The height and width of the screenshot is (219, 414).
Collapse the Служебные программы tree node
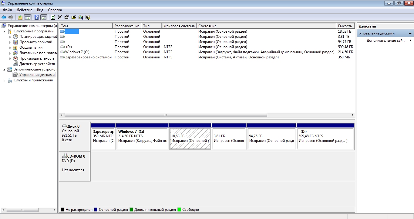(5, 31)
